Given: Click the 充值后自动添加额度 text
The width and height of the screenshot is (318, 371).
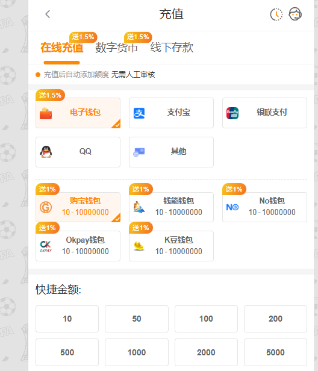Looking at the screenshot, I should 76,75.
